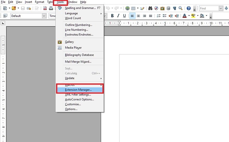Viewport: 229px width, 142px height.
Task: Open the Insert Table dropdown arrow
Action: (138, 8)
